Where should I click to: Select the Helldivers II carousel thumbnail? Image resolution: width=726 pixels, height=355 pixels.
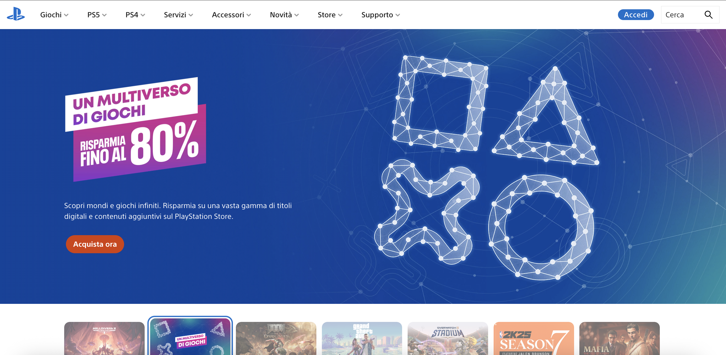[x=104, y=338]
